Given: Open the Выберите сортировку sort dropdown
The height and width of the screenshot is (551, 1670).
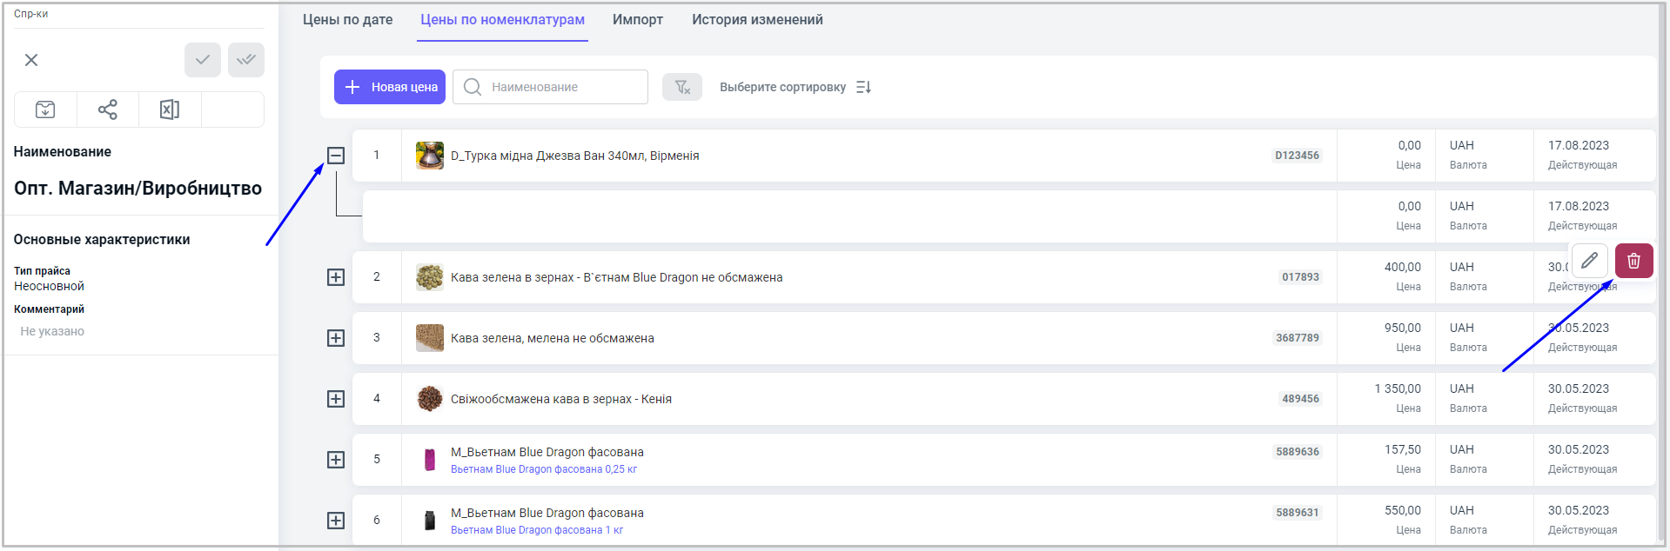Looking at the screenshot, I should pyautogui.click(x=795, y=87).
